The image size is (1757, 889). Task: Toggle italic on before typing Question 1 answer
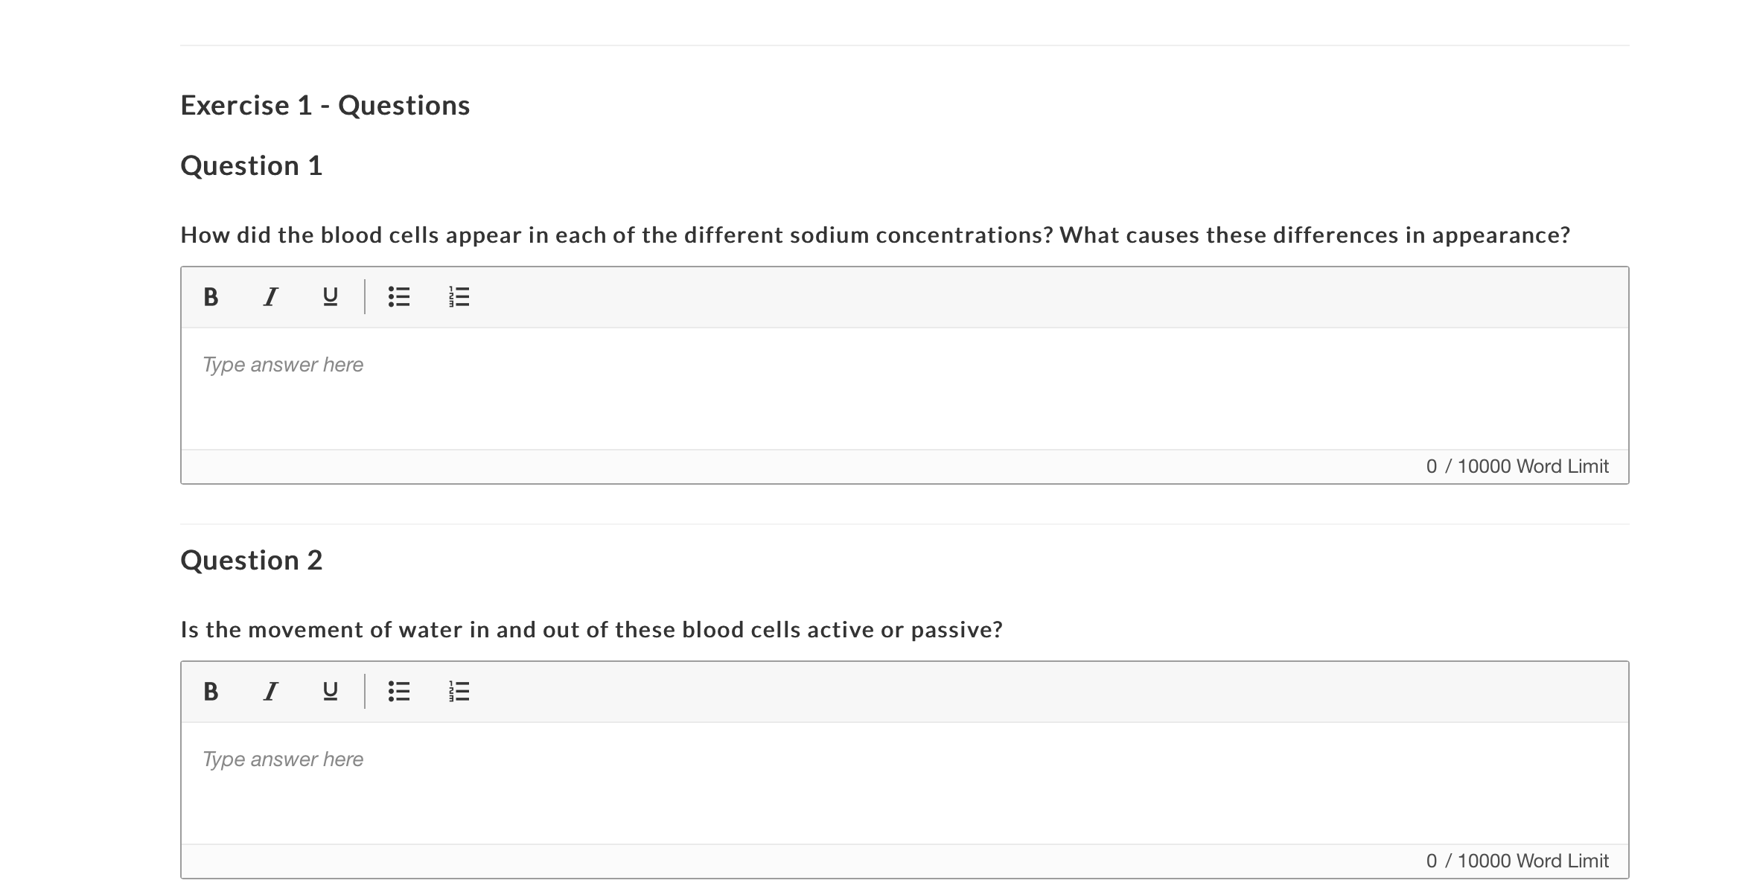tap(270, 297)
